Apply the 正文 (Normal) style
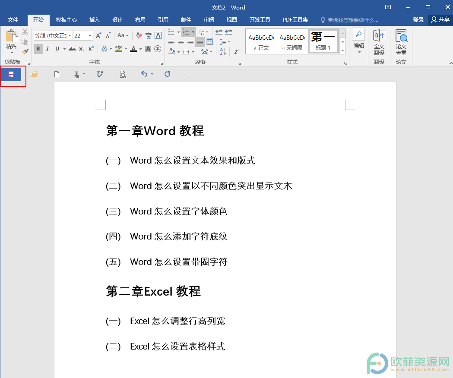Screen dimensions: 453x378 pos(261,42)
